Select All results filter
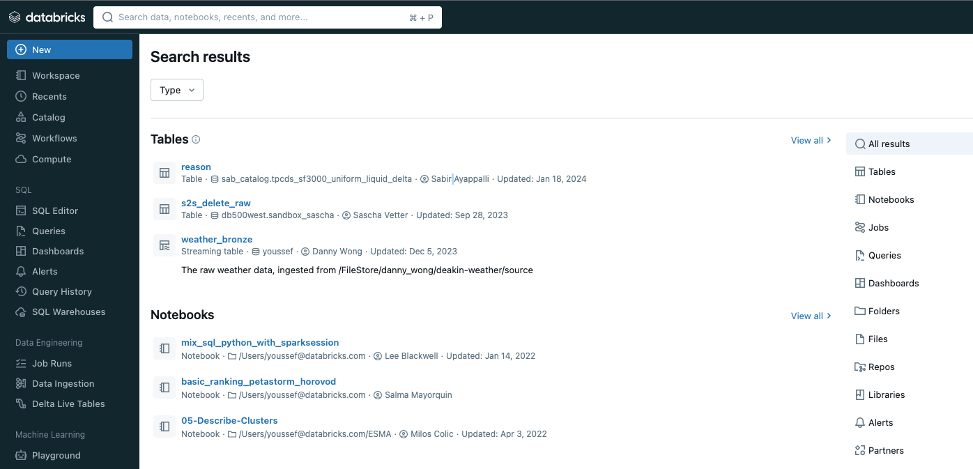 coord(909,144)
